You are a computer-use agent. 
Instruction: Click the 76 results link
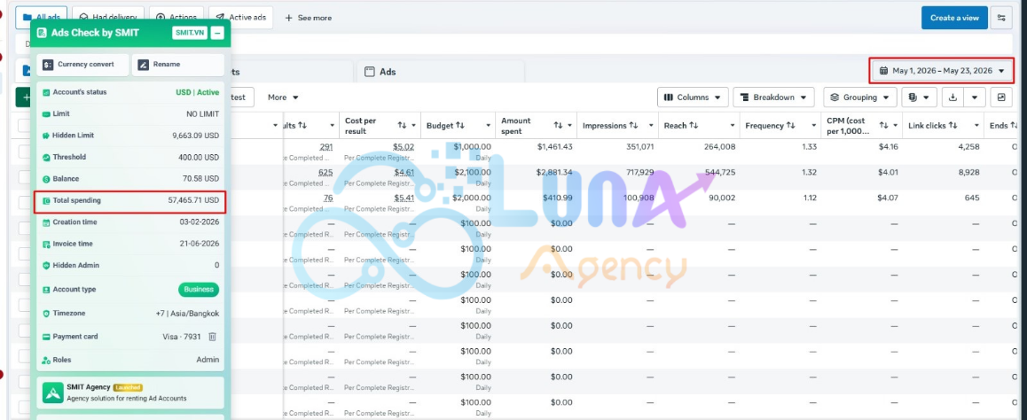tap(328, 198)
